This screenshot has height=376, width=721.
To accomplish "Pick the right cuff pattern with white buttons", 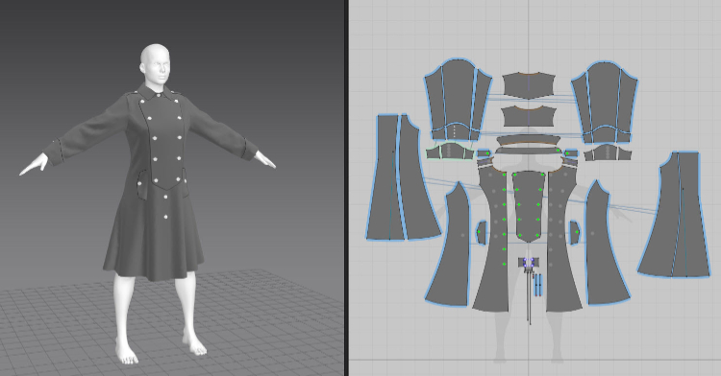I will coord(608,153).
